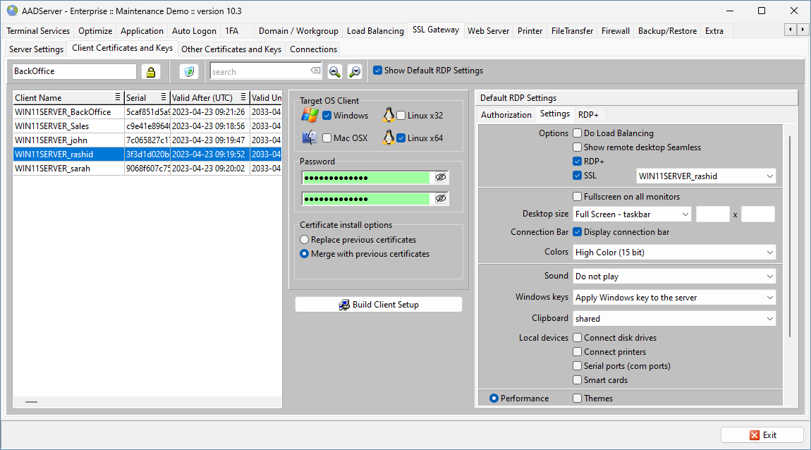Screen dimensions: 811x450
Task: Click the Client Name column menu icon
Action: 118,97
